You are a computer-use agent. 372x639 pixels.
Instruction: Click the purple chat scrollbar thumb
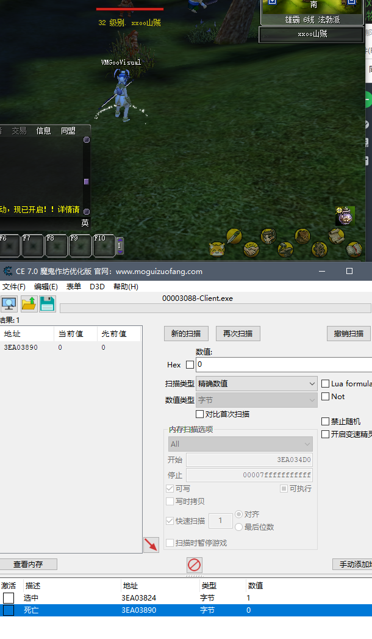(86, 182)
